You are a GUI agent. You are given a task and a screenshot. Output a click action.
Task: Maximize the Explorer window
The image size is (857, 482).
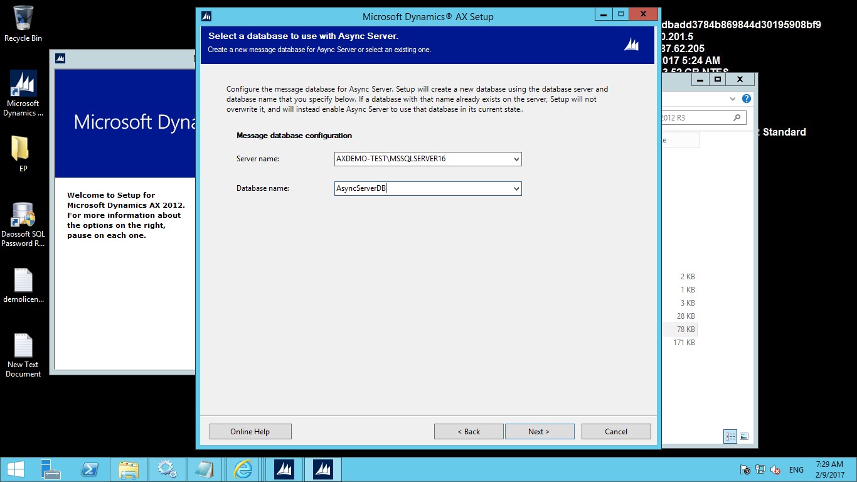(718, 79)
